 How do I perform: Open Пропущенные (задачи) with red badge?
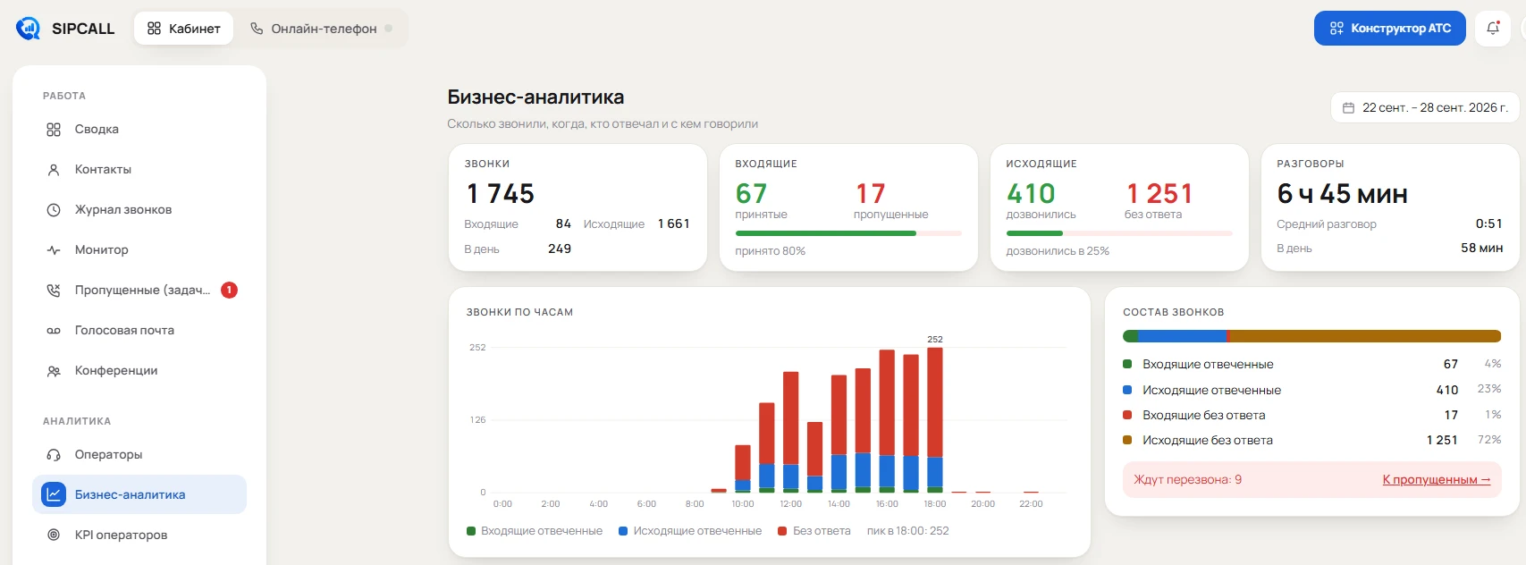[x=139, y=291]
